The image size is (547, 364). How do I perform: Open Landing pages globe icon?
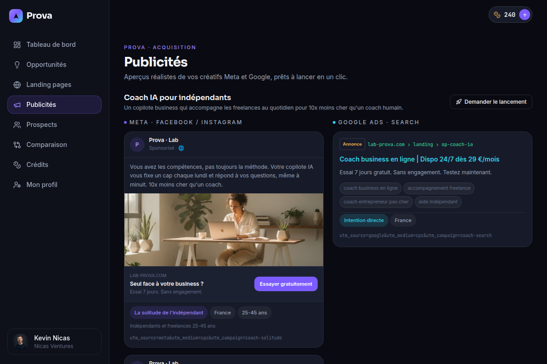(x=17, y=85)
